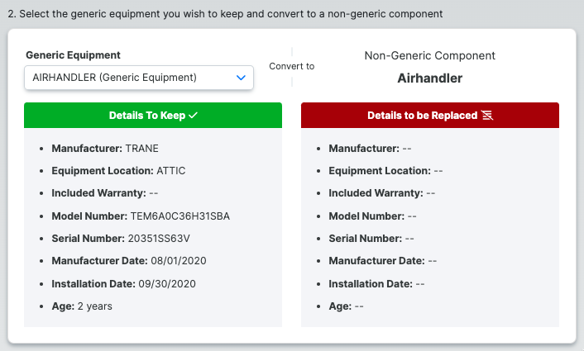Click the empty Model Number in replaced details

click(x=372, y=216)
